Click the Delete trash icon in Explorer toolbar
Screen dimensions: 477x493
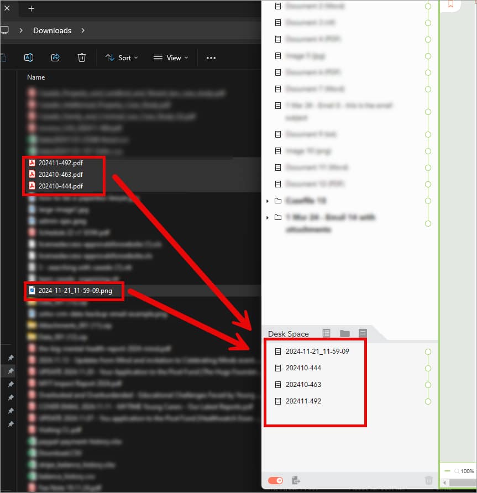click(82, 57)
